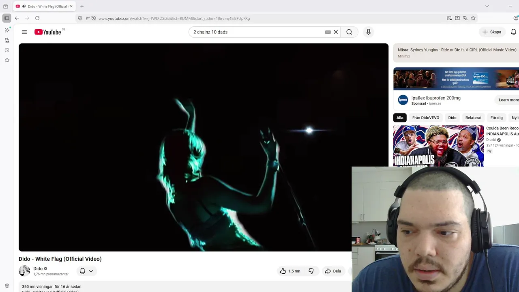Go to the YouTube home logo
The height and width of the screenshot is (292, 519).
pyautogui.click(x=48, y=32)
